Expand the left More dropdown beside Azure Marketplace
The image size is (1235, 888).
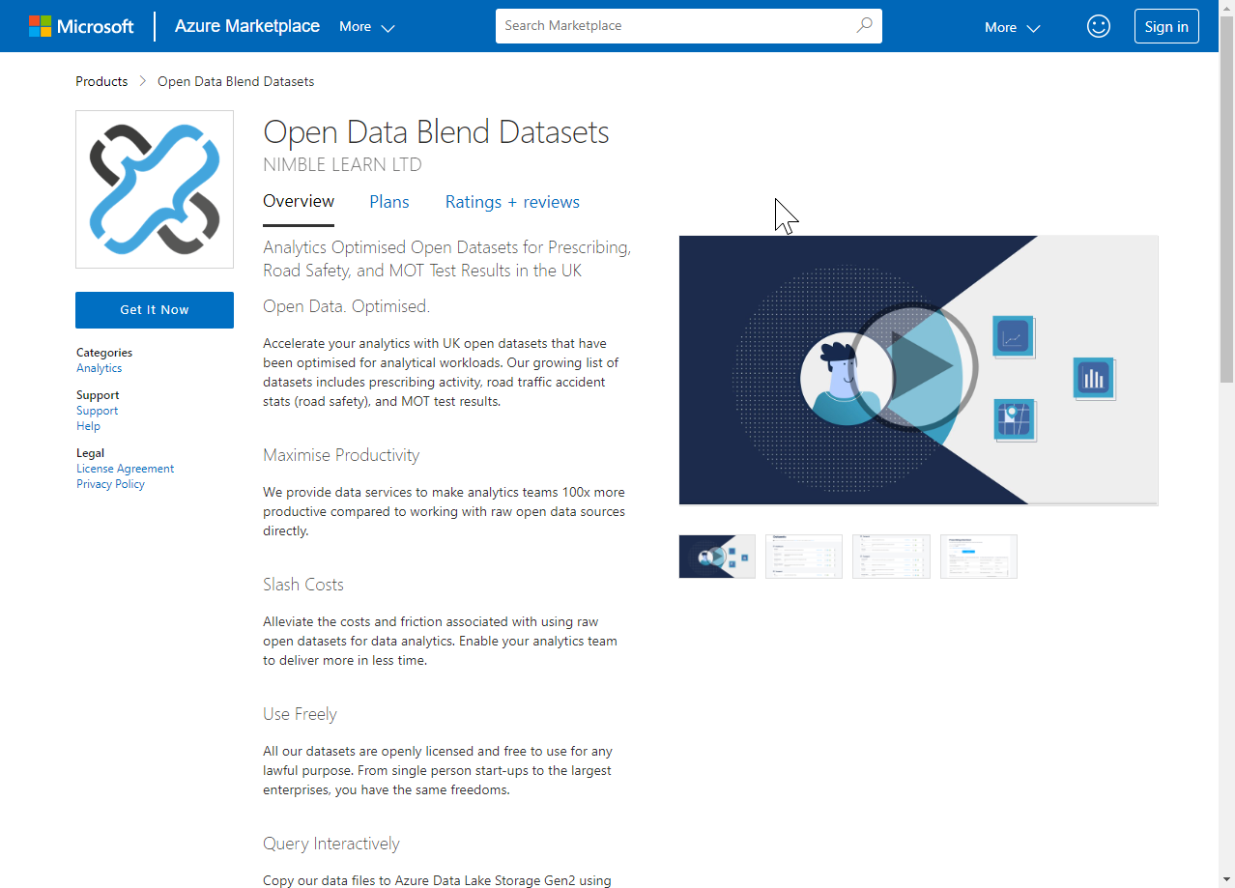(367, 27)
